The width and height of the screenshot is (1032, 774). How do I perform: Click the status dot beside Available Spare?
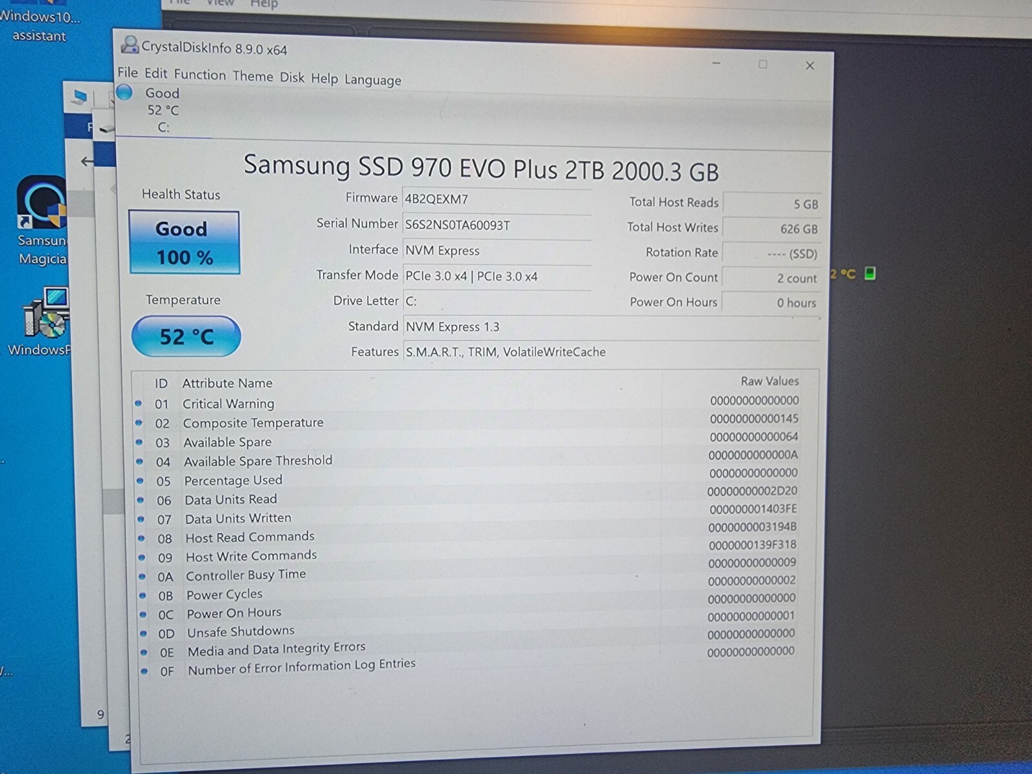[x=139, y=442]
